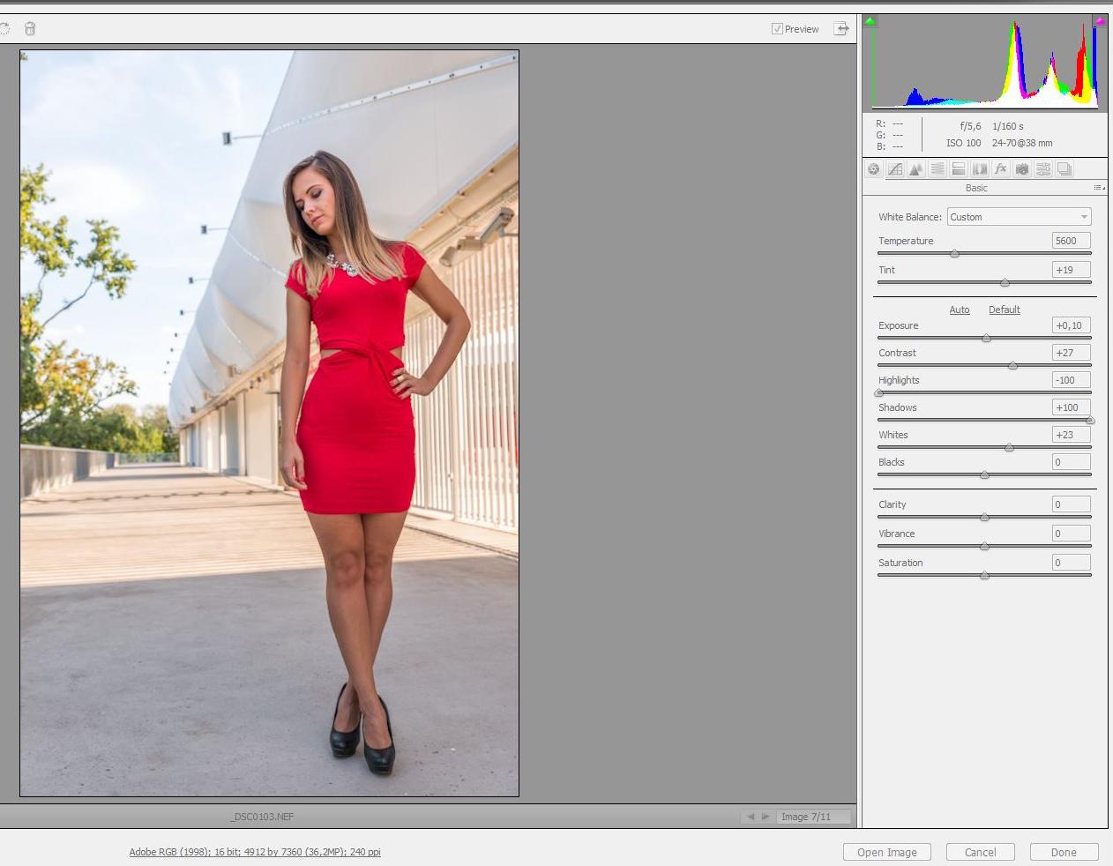
Task: Open workflow options link Adobe RGB (1998)
Action: [255, 852]
